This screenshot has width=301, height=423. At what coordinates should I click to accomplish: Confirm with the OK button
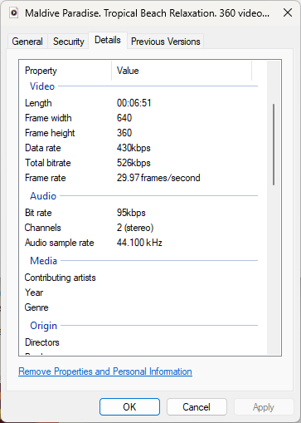point(129,406)
